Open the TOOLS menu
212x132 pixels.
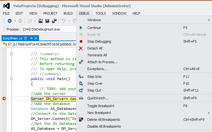tap(101, 13)
